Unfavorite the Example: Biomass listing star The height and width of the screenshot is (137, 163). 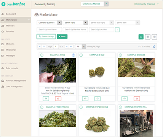pyautogui.click(x=137, y=99)
